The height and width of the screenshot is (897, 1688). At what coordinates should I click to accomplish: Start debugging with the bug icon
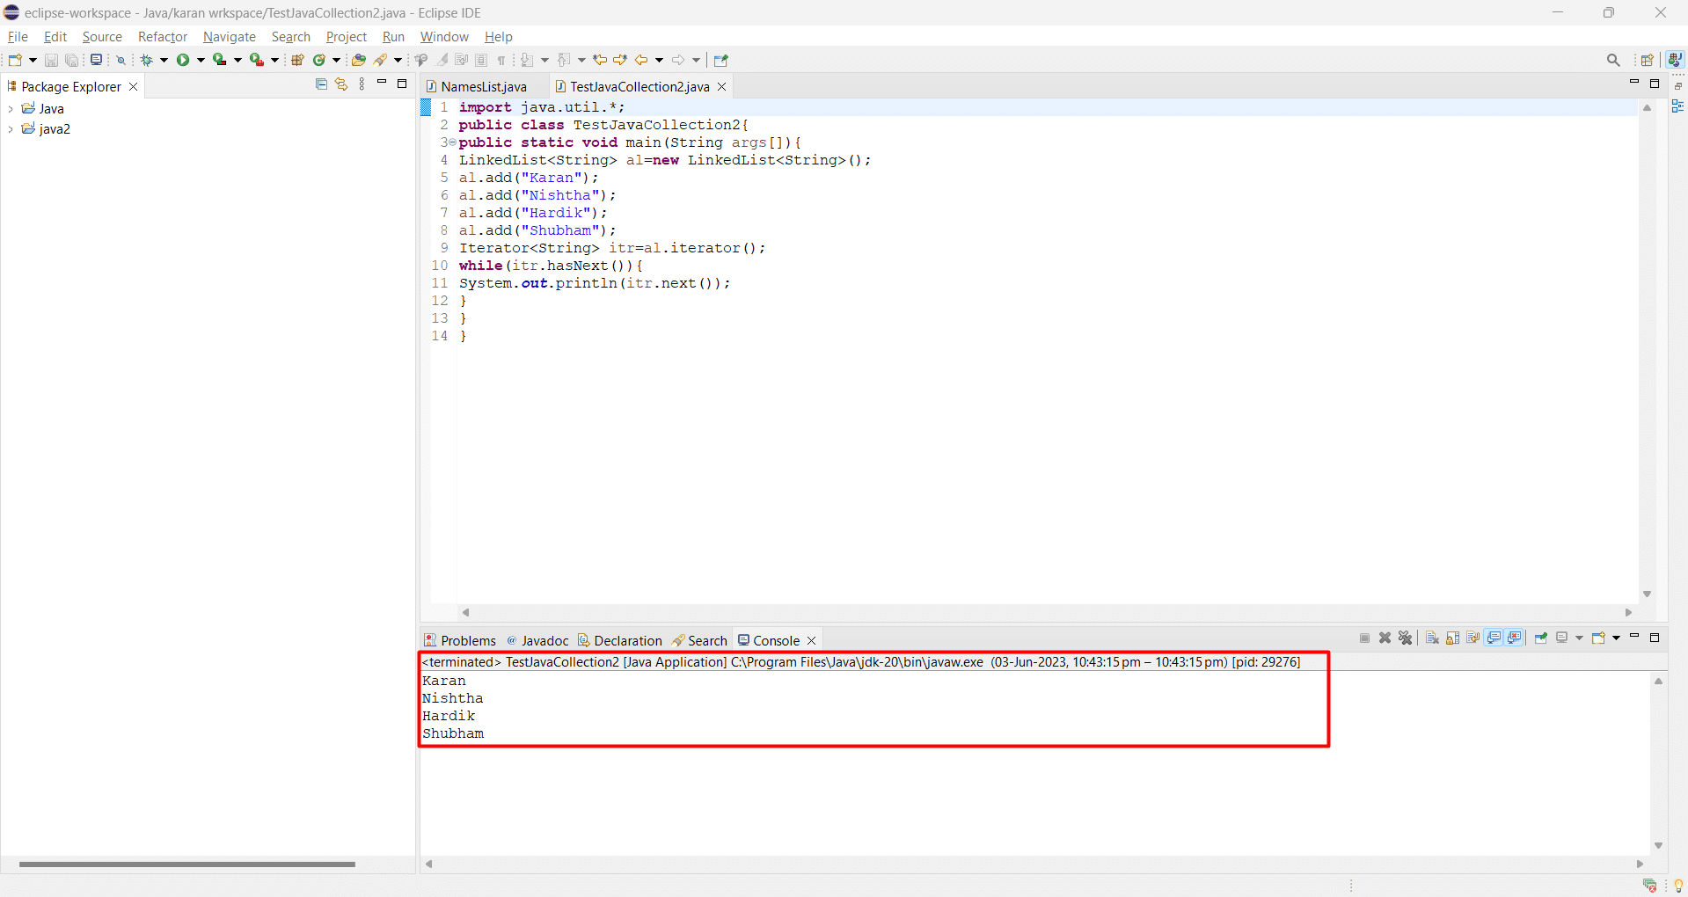coord(147,60)
